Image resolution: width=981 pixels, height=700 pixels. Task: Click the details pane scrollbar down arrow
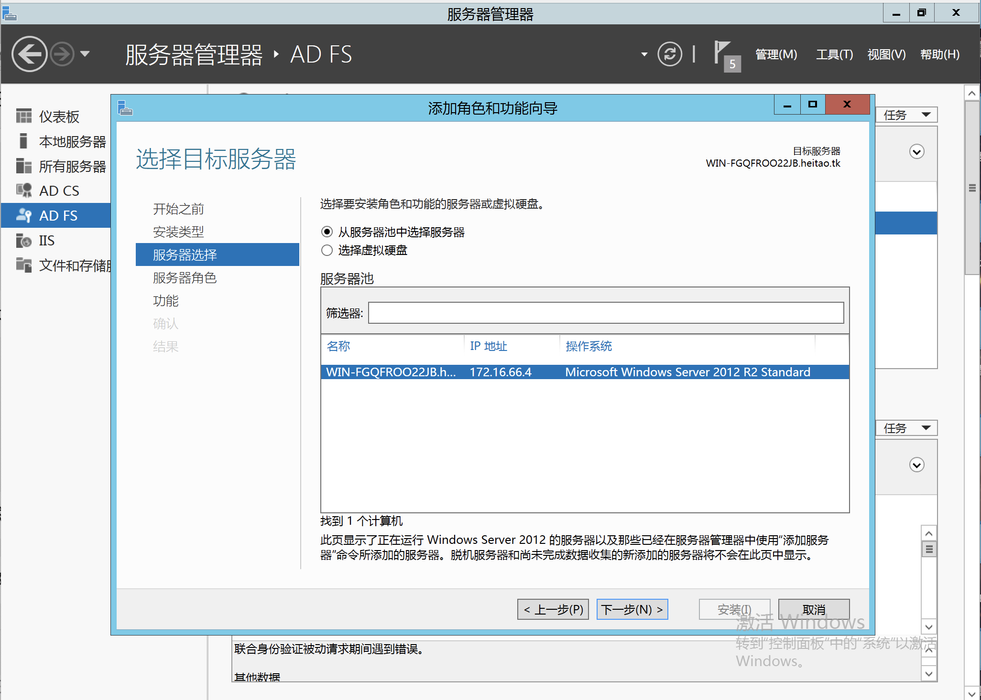coord(929,674)
